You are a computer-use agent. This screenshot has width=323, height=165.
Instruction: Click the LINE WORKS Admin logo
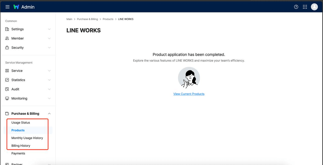pyautogui.click(x=24, y=7)
